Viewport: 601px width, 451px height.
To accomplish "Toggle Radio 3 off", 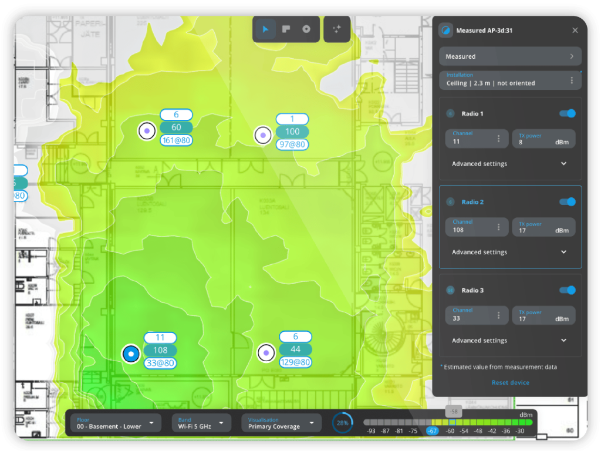I will pos(567,290).
